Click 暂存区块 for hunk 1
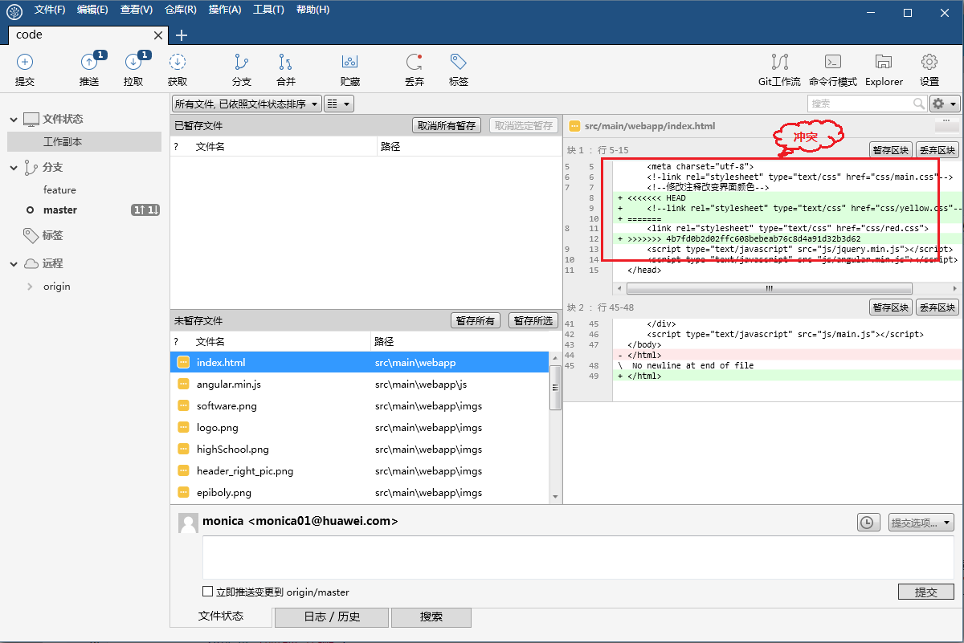Screen dimensions: 964x643 890,150
